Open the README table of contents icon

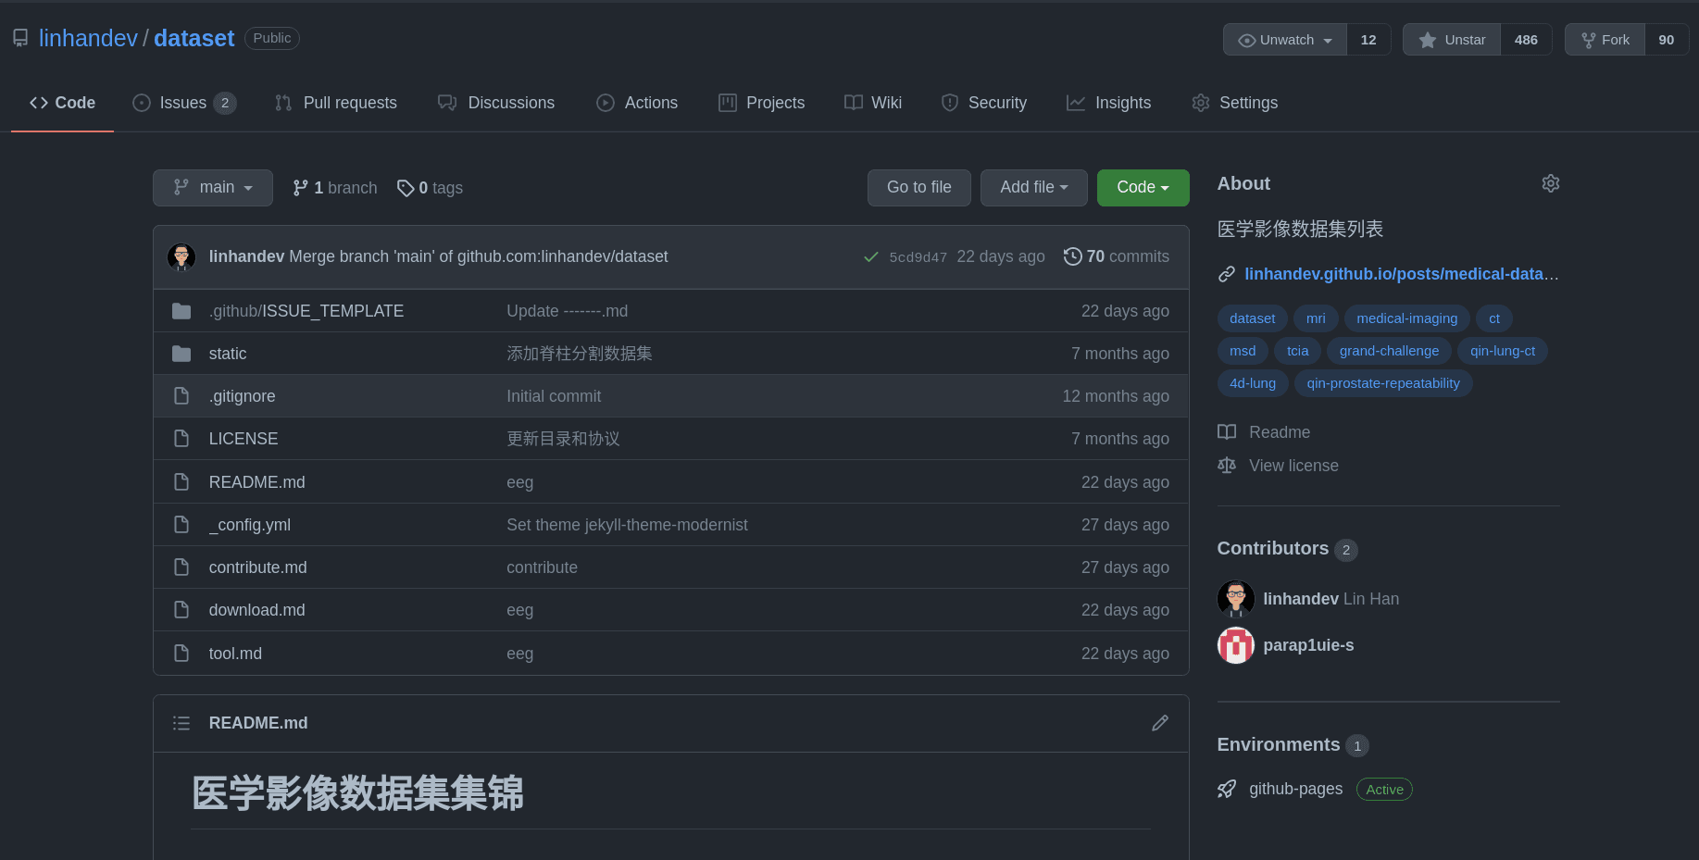(181, 723)
